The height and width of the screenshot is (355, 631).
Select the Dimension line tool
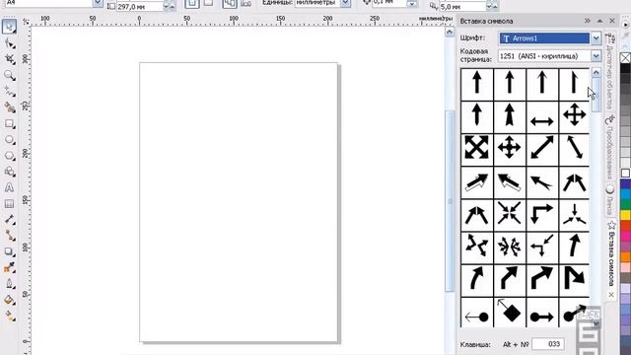9,220
